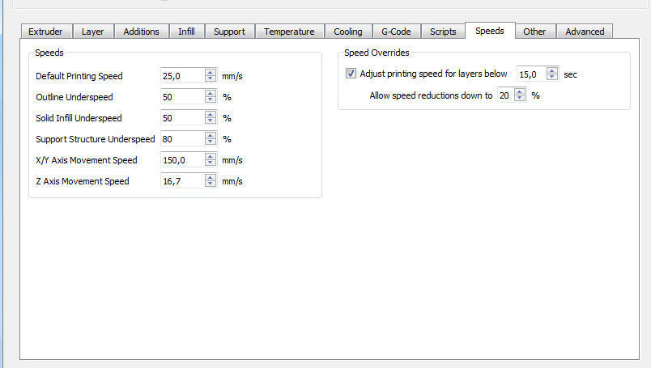This screenshot has height=368, width=651.
Task: Click the Z Axis Movement Speed field
Action: 183,181
